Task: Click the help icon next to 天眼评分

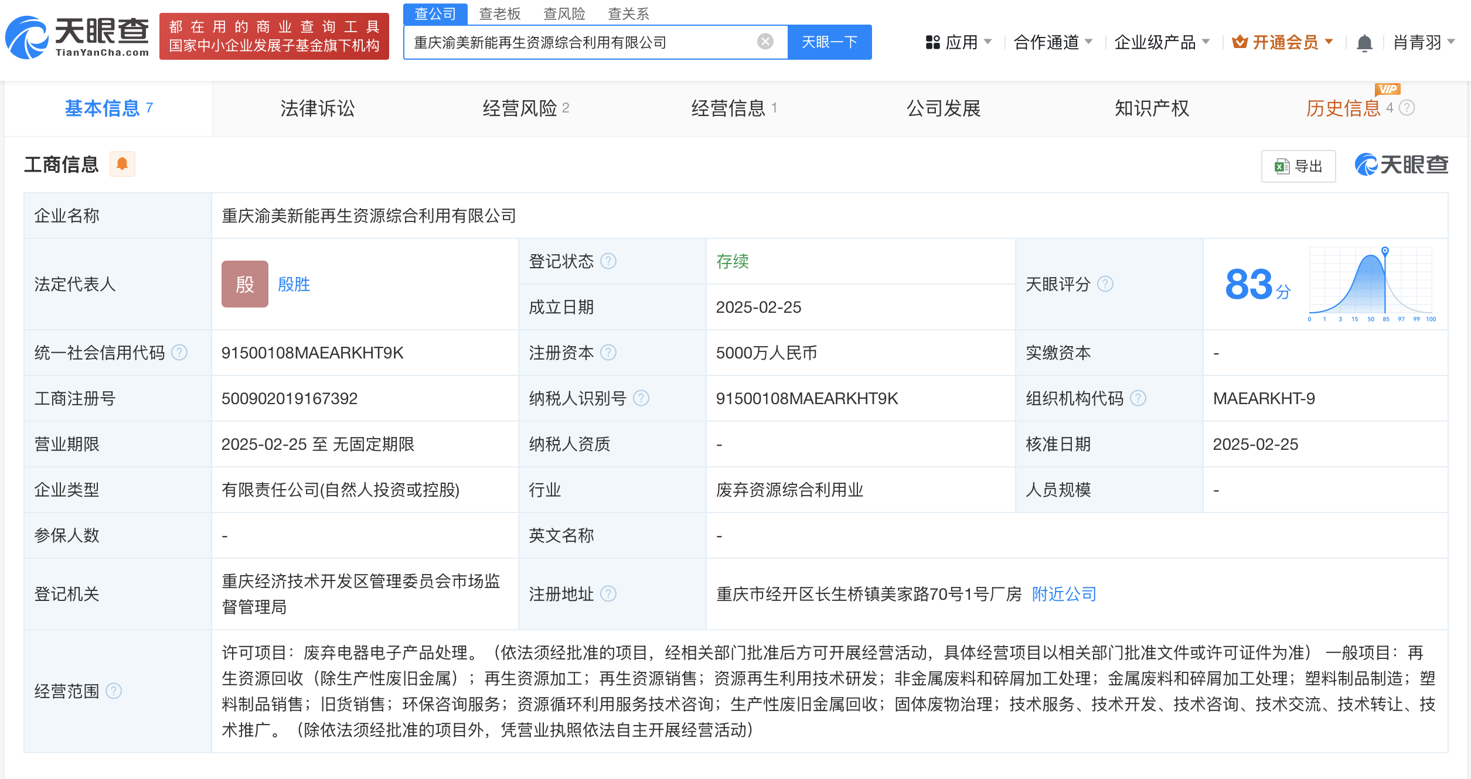Action: (x=1106, y=284)
